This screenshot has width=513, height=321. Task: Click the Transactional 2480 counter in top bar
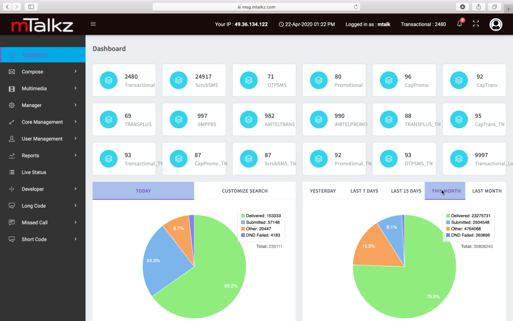[423, 24]
